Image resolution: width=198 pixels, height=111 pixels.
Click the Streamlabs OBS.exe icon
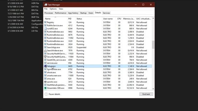tap(45, 88)
